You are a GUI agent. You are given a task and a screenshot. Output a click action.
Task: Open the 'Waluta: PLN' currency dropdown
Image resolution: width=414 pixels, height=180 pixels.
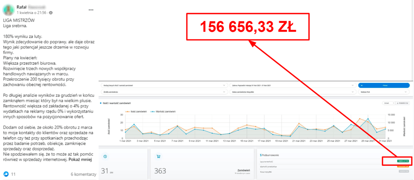(x=383, y=92)
